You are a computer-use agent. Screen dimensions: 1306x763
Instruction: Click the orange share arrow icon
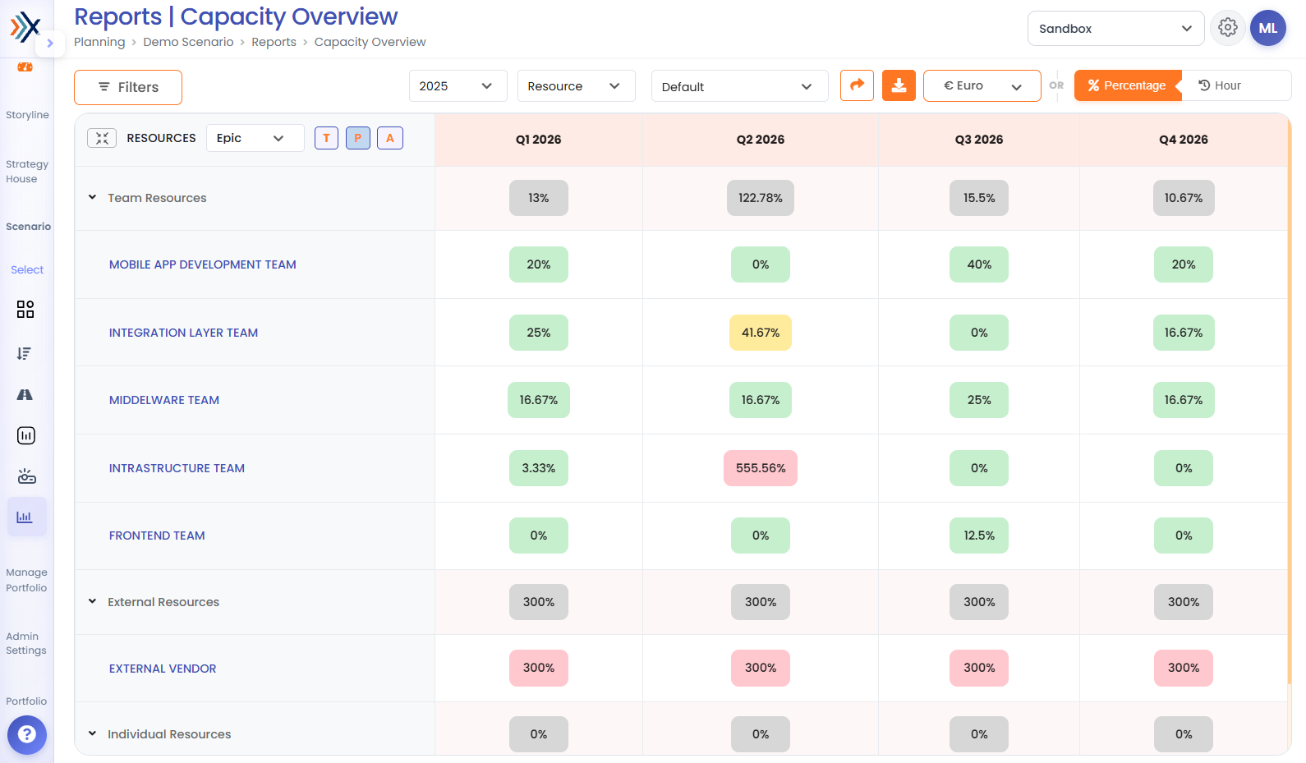pos(857,85)
